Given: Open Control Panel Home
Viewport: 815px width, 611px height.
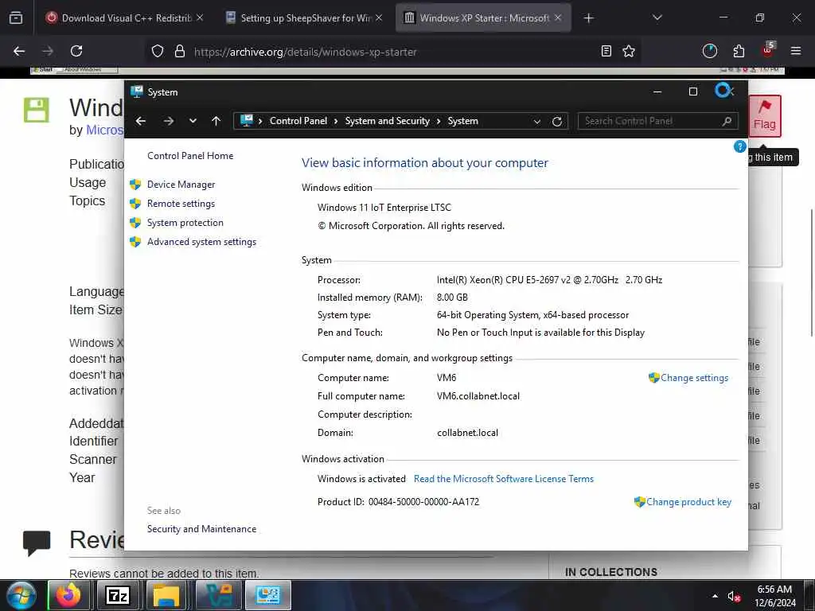Looking at the screenshot, I should click(190, 155).
